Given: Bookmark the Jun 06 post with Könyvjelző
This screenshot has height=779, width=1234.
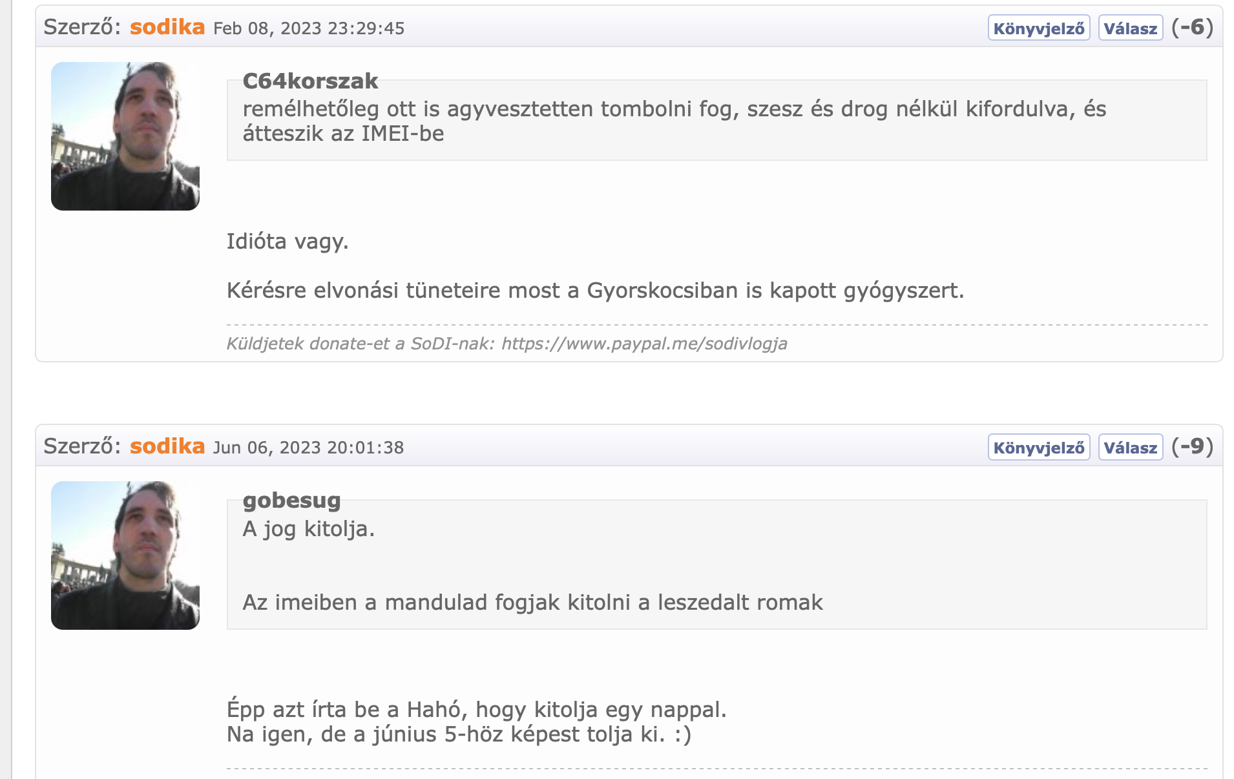Looking at the screenshot, I should point(1038,448).
